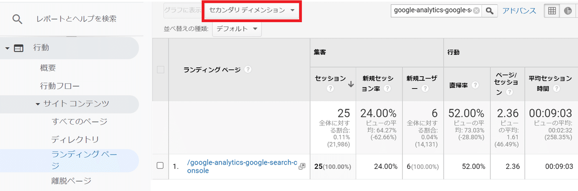Open the 行動フロー report

click(x=60, y=86)
